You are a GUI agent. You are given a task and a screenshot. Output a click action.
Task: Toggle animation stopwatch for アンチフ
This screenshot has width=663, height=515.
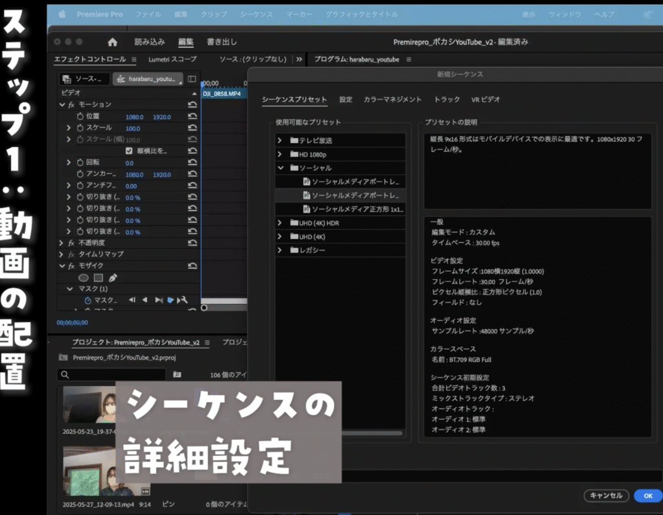tap(80, 185)
